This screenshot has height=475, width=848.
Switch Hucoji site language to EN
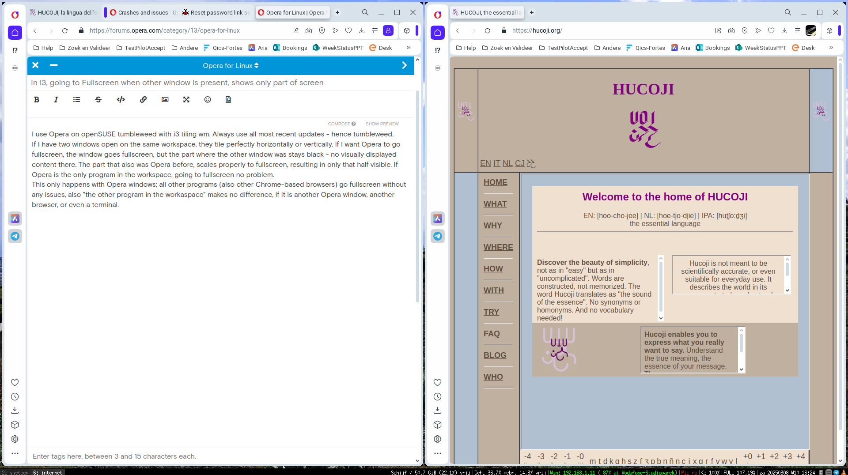[x=485, y=163]
